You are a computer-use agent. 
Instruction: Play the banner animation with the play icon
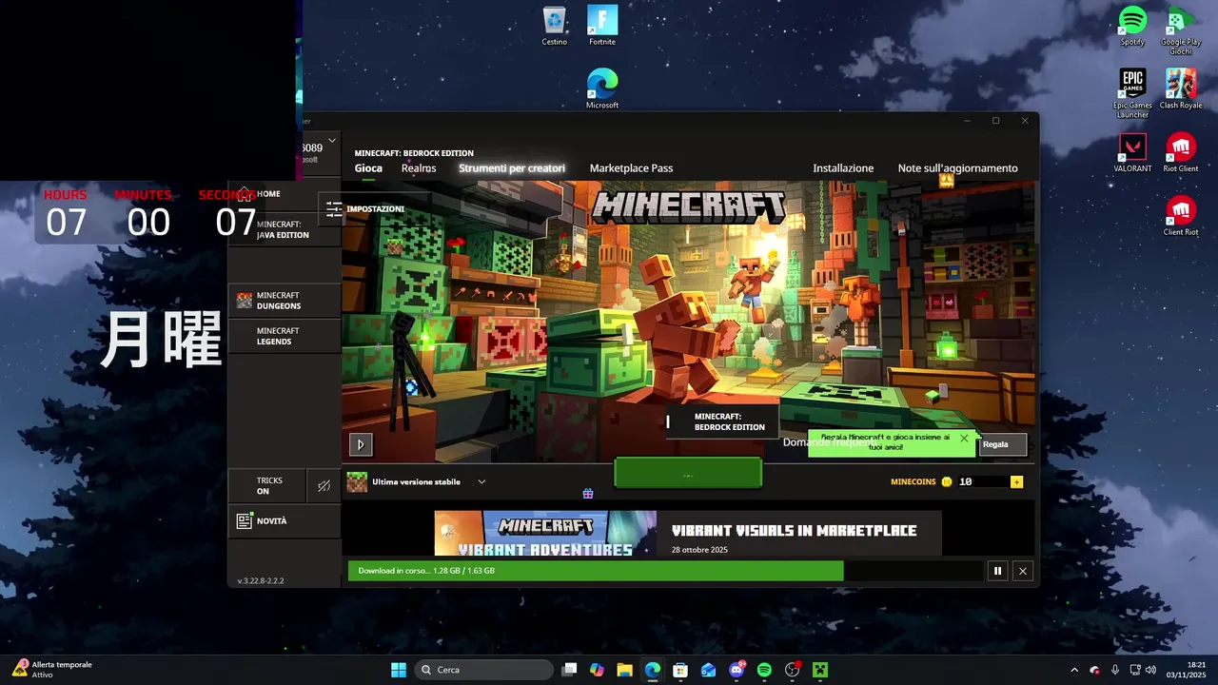tap(360, 444)
